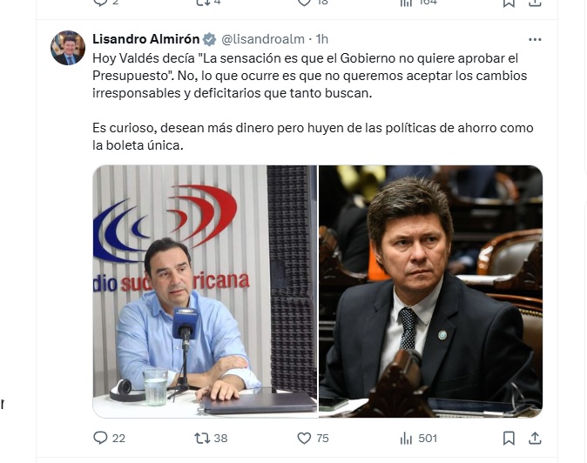The width and height of the screenshot is (587, 463).
Task: Open the Lisandro Almirón display name link
Action: [146, 39]
